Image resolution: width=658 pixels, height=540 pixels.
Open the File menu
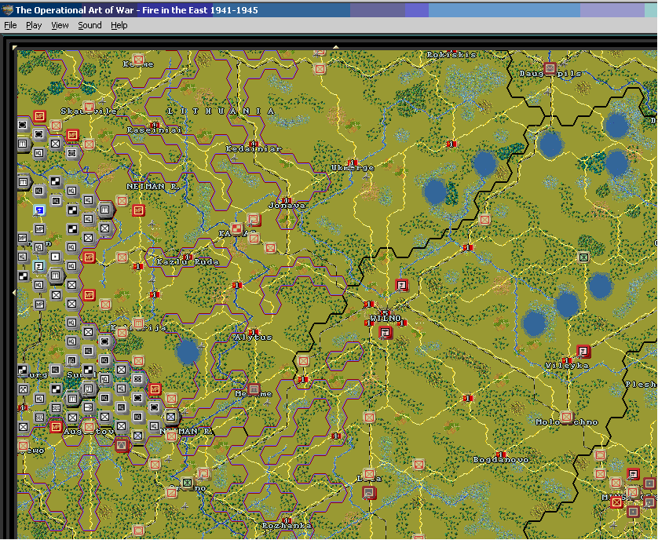[x=10, y=25]
